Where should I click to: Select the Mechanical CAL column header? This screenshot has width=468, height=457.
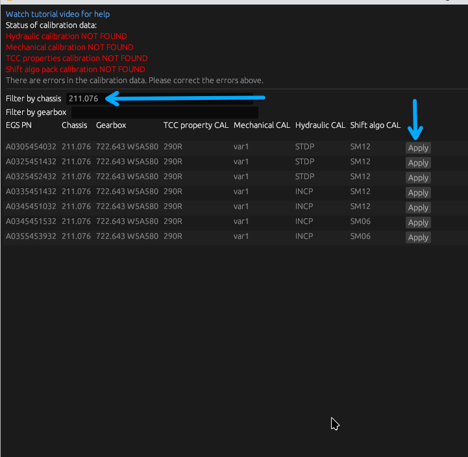click(262, 125)
